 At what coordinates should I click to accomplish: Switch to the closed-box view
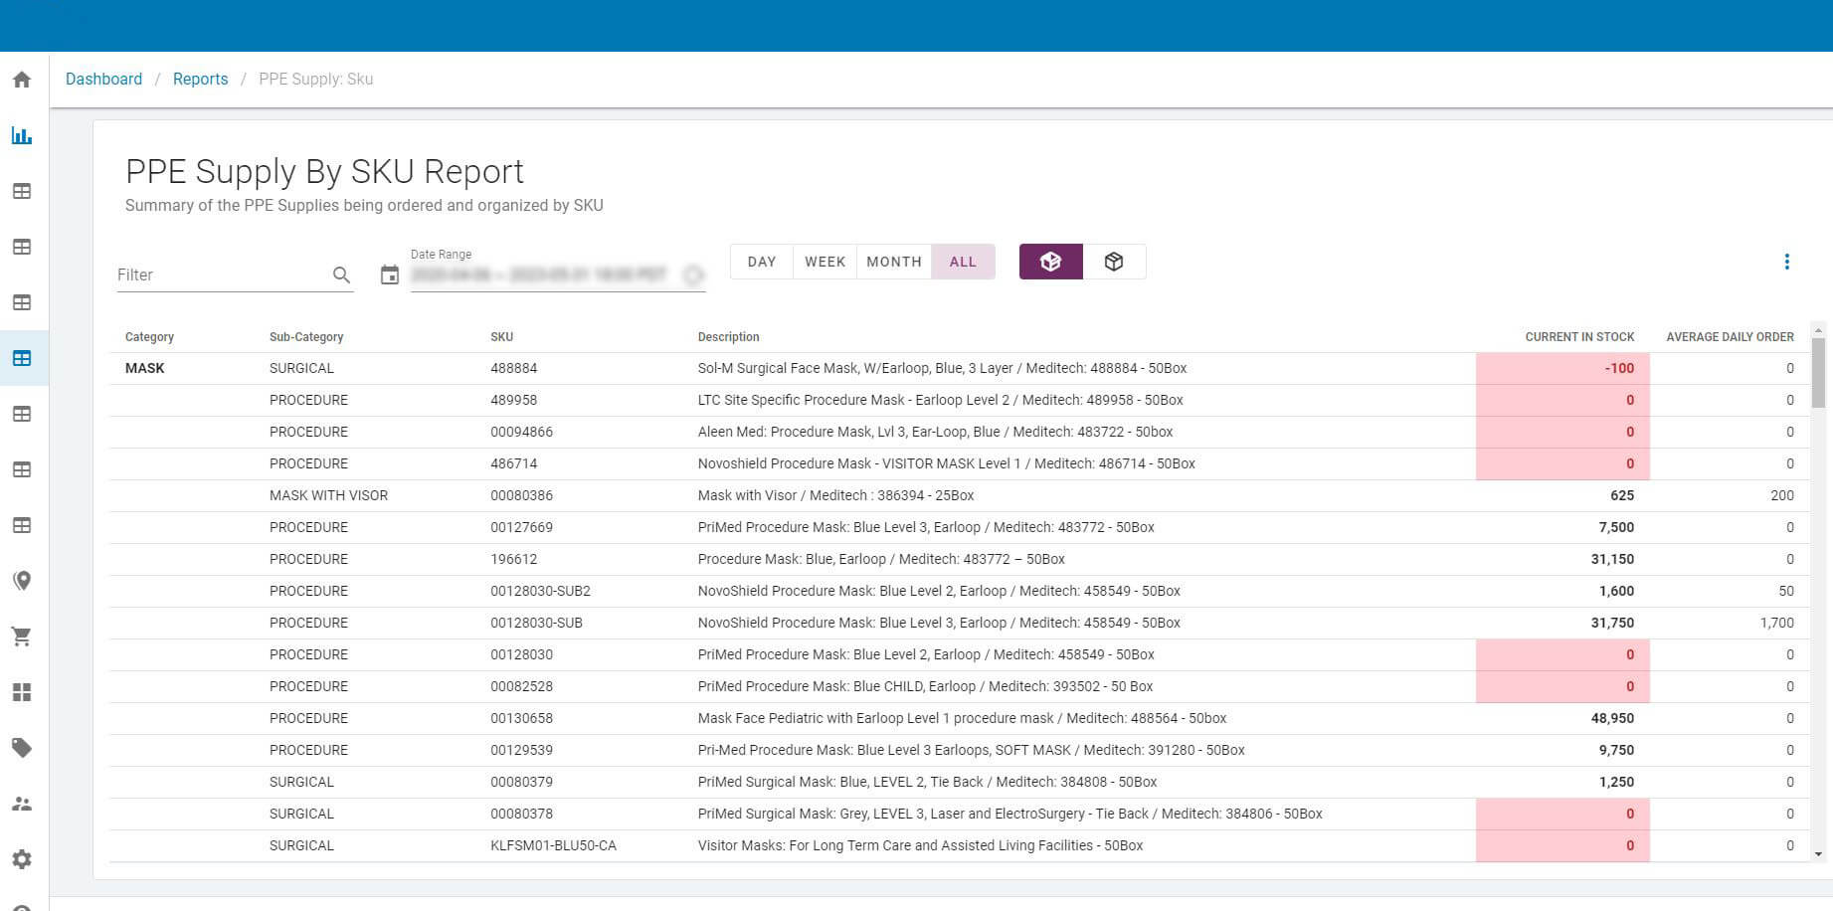(x=1114, y=261)
